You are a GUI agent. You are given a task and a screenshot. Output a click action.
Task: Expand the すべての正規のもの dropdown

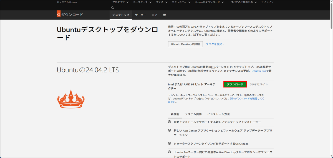click(x=244, y=2)
